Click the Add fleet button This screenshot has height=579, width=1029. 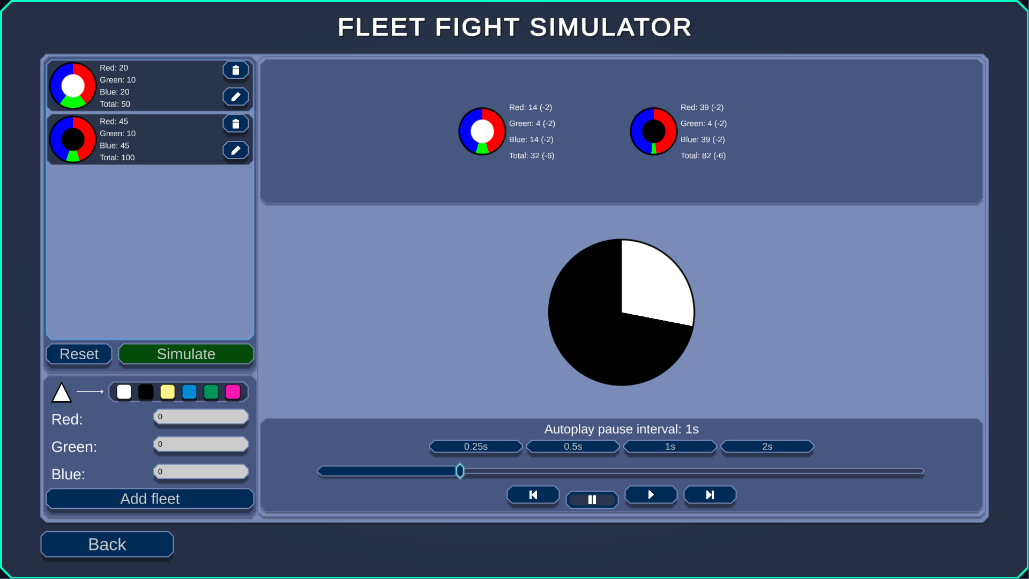[x=150, y=499]
